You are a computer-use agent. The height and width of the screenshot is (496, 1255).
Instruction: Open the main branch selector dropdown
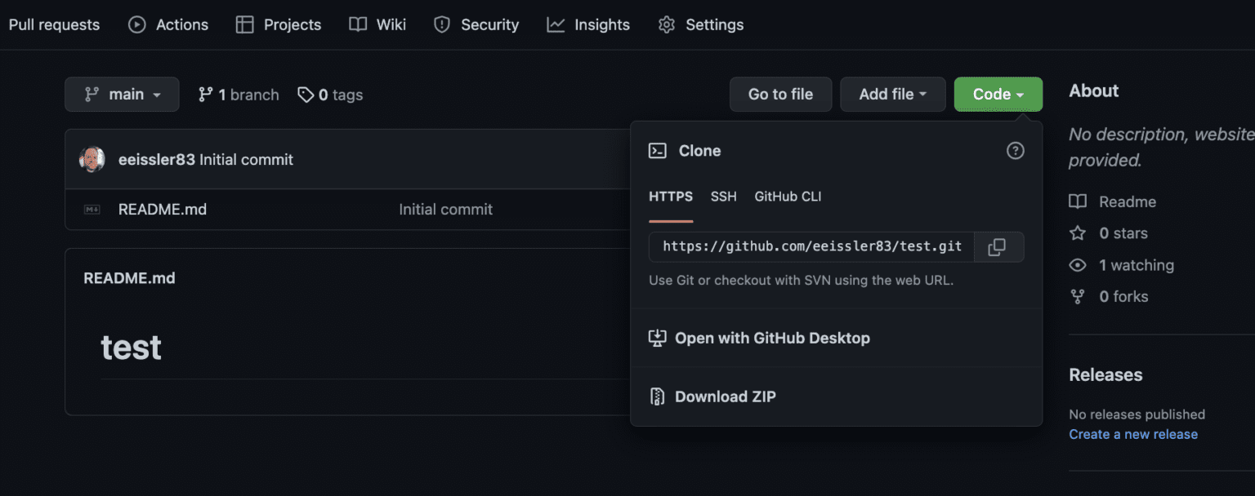(121, 94)
